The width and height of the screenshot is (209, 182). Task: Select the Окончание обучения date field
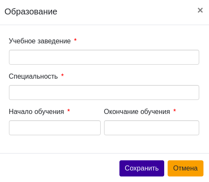coord(151,128)
